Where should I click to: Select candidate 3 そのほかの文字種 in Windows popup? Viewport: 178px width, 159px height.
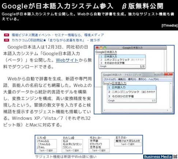(x=132, y=96)
